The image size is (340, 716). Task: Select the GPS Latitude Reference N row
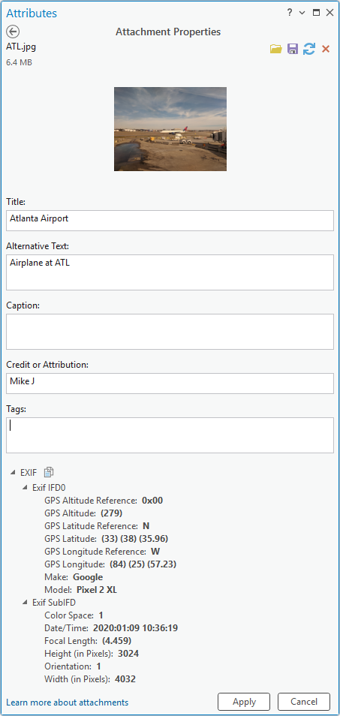(98, 526)
